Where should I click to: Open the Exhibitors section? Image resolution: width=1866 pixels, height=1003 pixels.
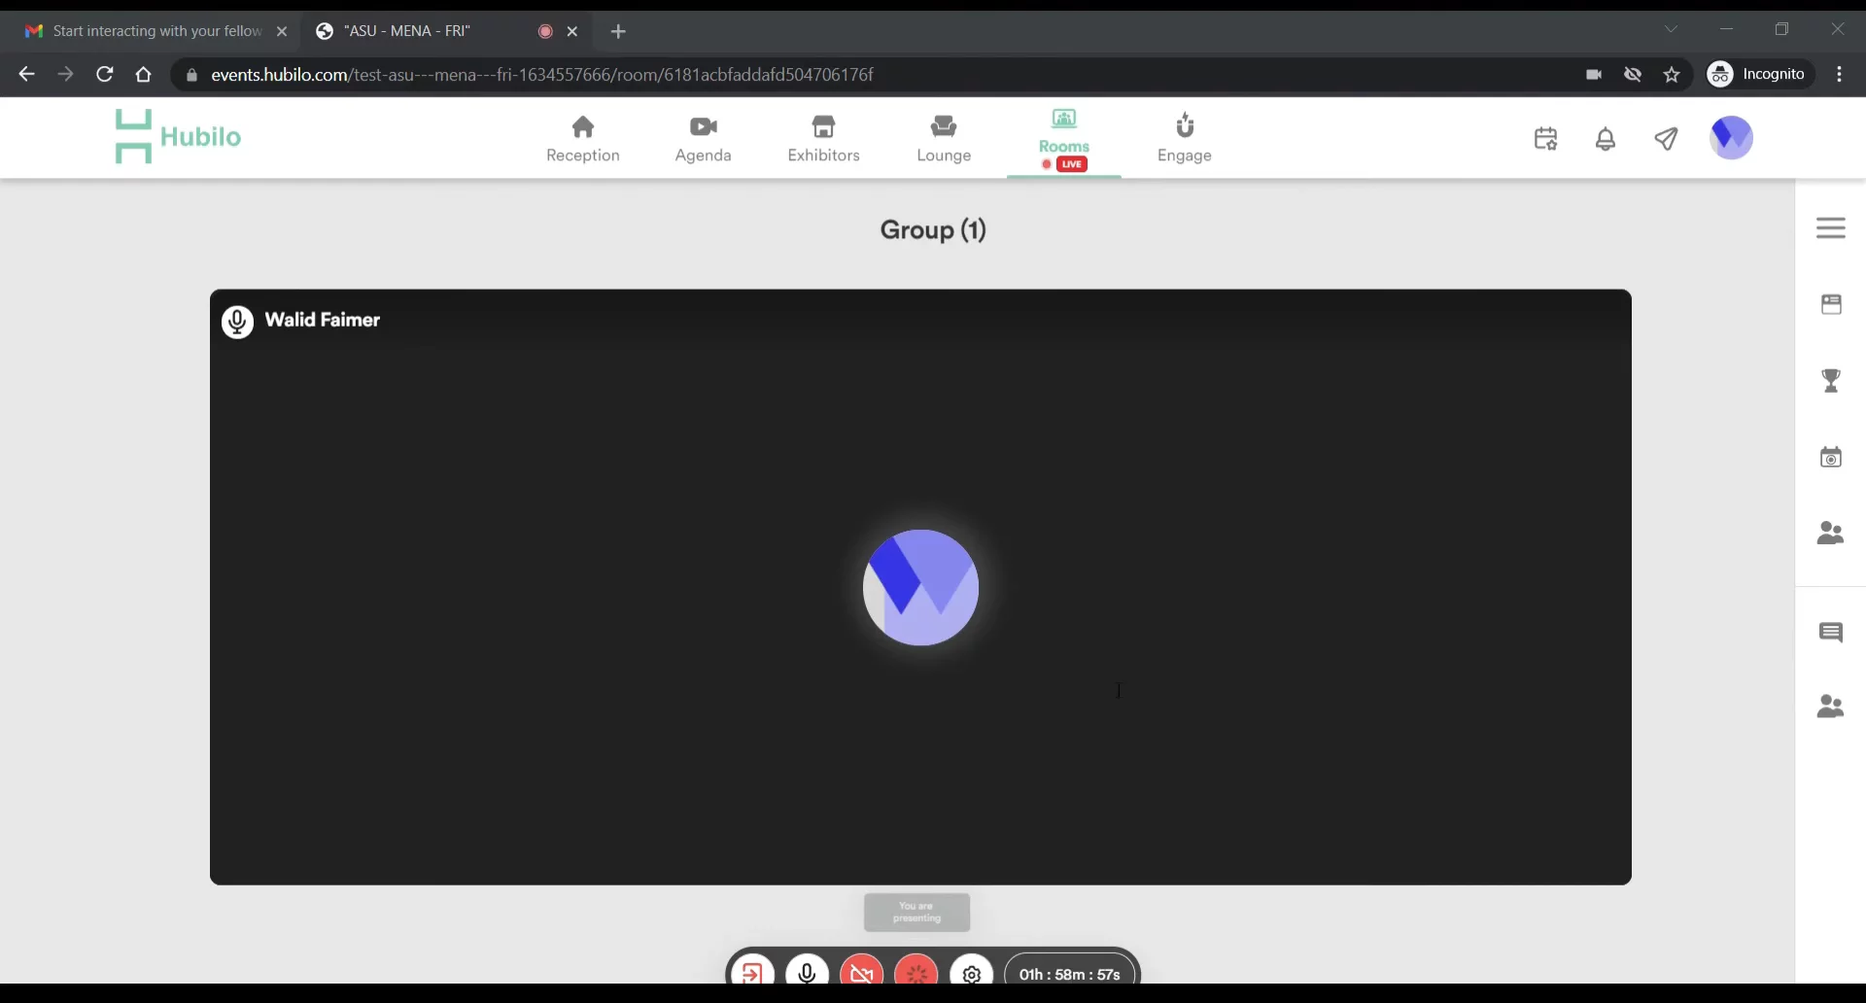point(823,139)
